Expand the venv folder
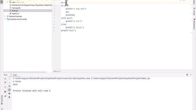This screenshot has width=196, height=110. (7, 2)
